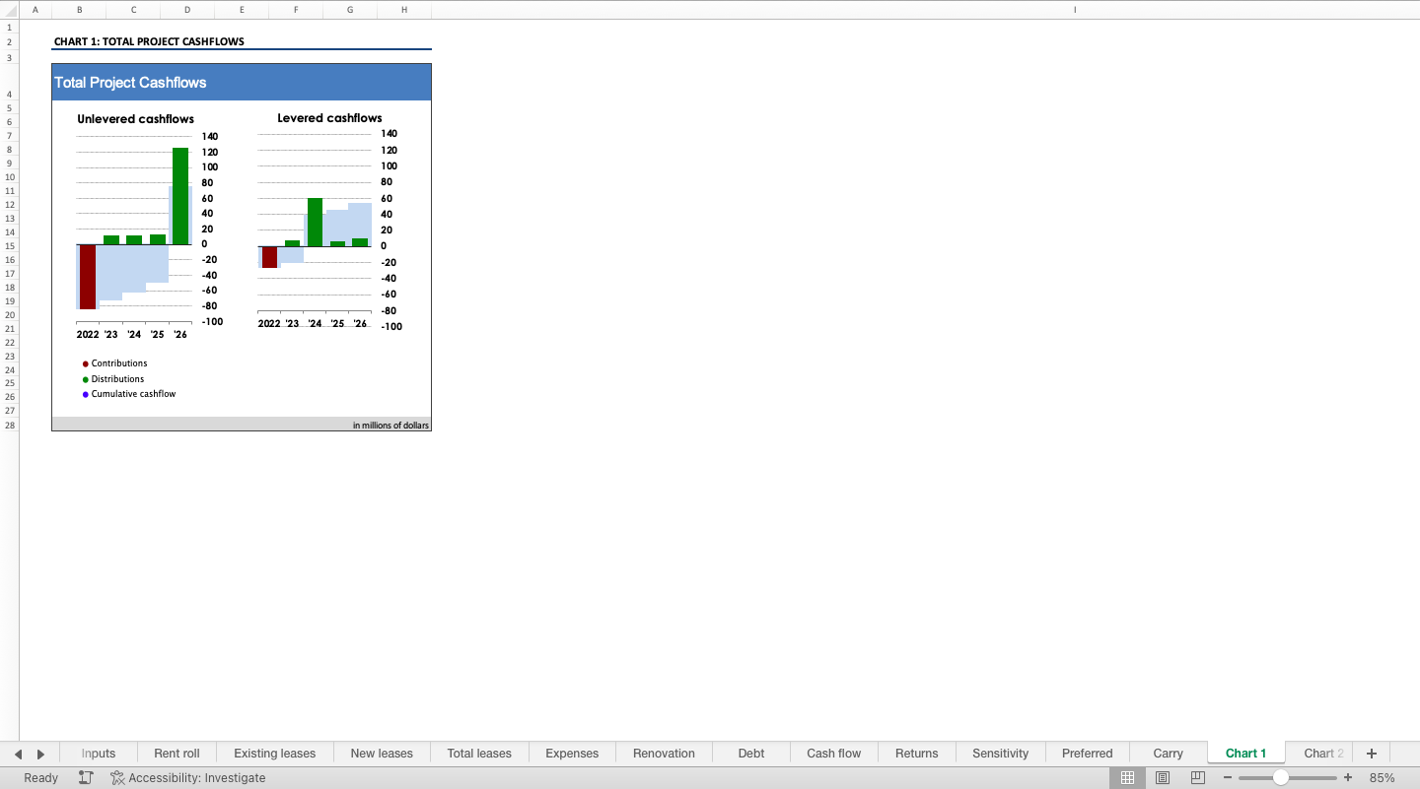The image size is (1420, 789).
Task: Click Accessibility: Investigate in status bar
Action: click(187, 778)
